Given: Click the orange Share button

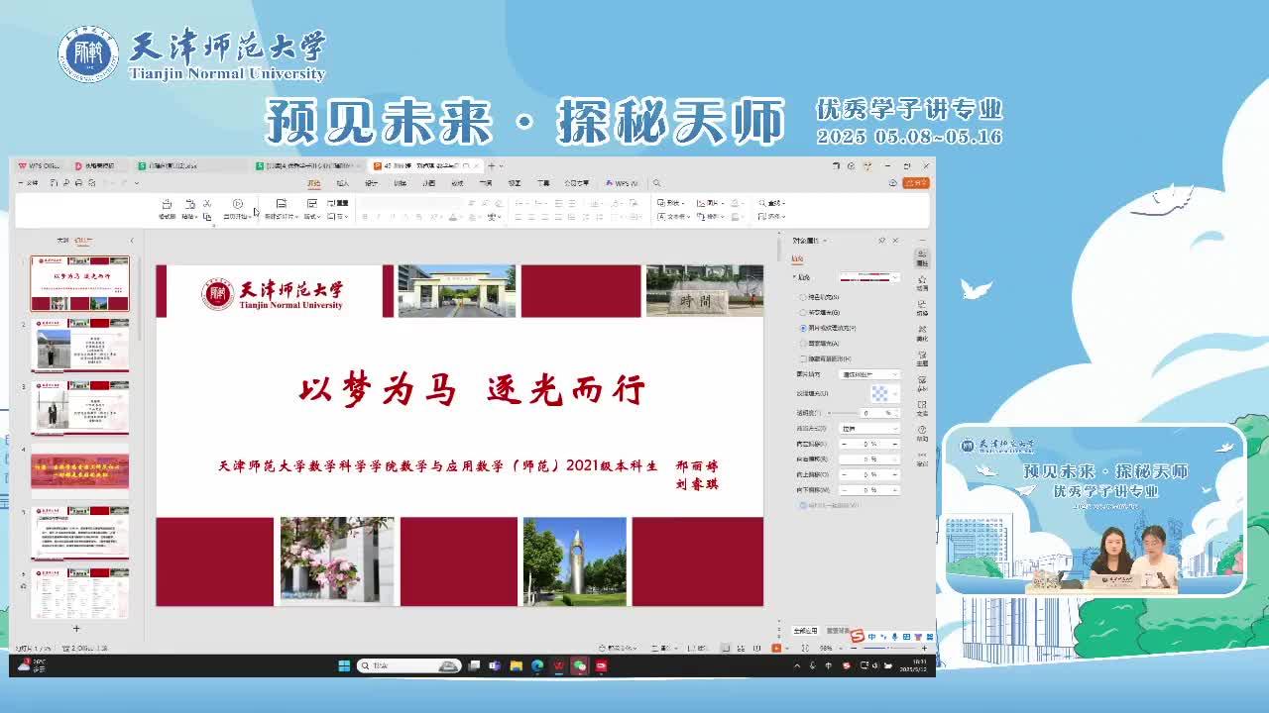Looking at the screenshot, I should click(916, 183).
